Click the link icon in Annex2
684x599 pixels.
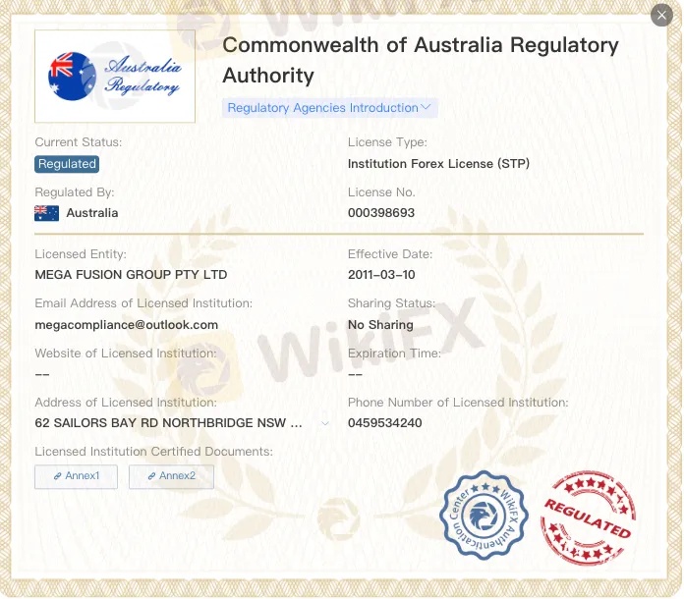[151, 476]
